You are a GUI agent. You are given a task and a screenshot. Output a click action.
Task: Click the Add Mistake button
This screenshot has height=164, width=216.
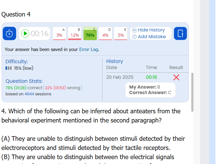coord(152,37)
